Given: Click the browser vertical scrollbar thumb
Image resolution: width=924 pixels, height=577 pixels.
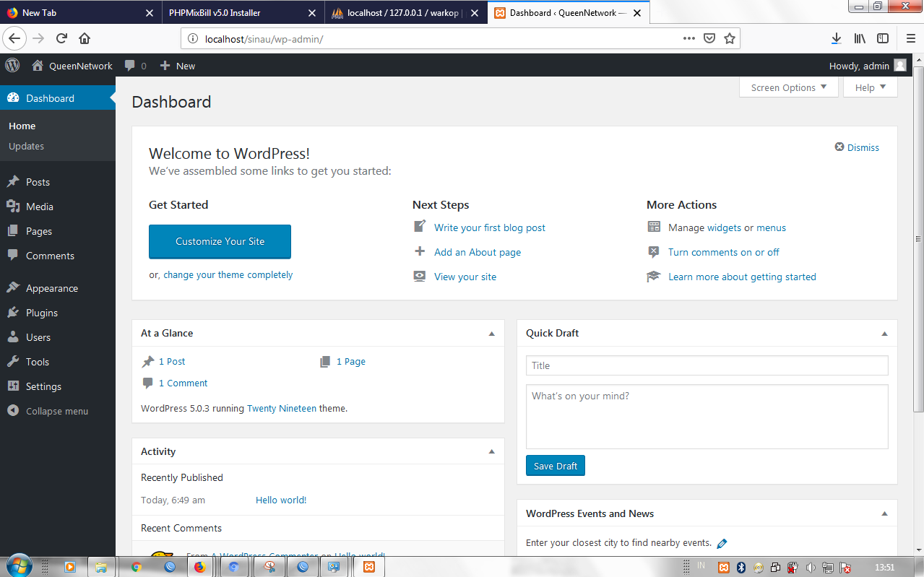Looking at the screenshot, I should point(918,238).
